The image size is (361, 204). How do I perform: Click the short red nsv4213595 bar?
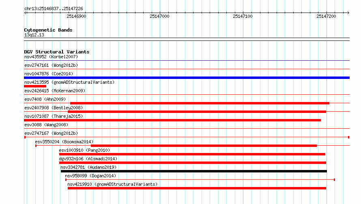pos(35,86)
